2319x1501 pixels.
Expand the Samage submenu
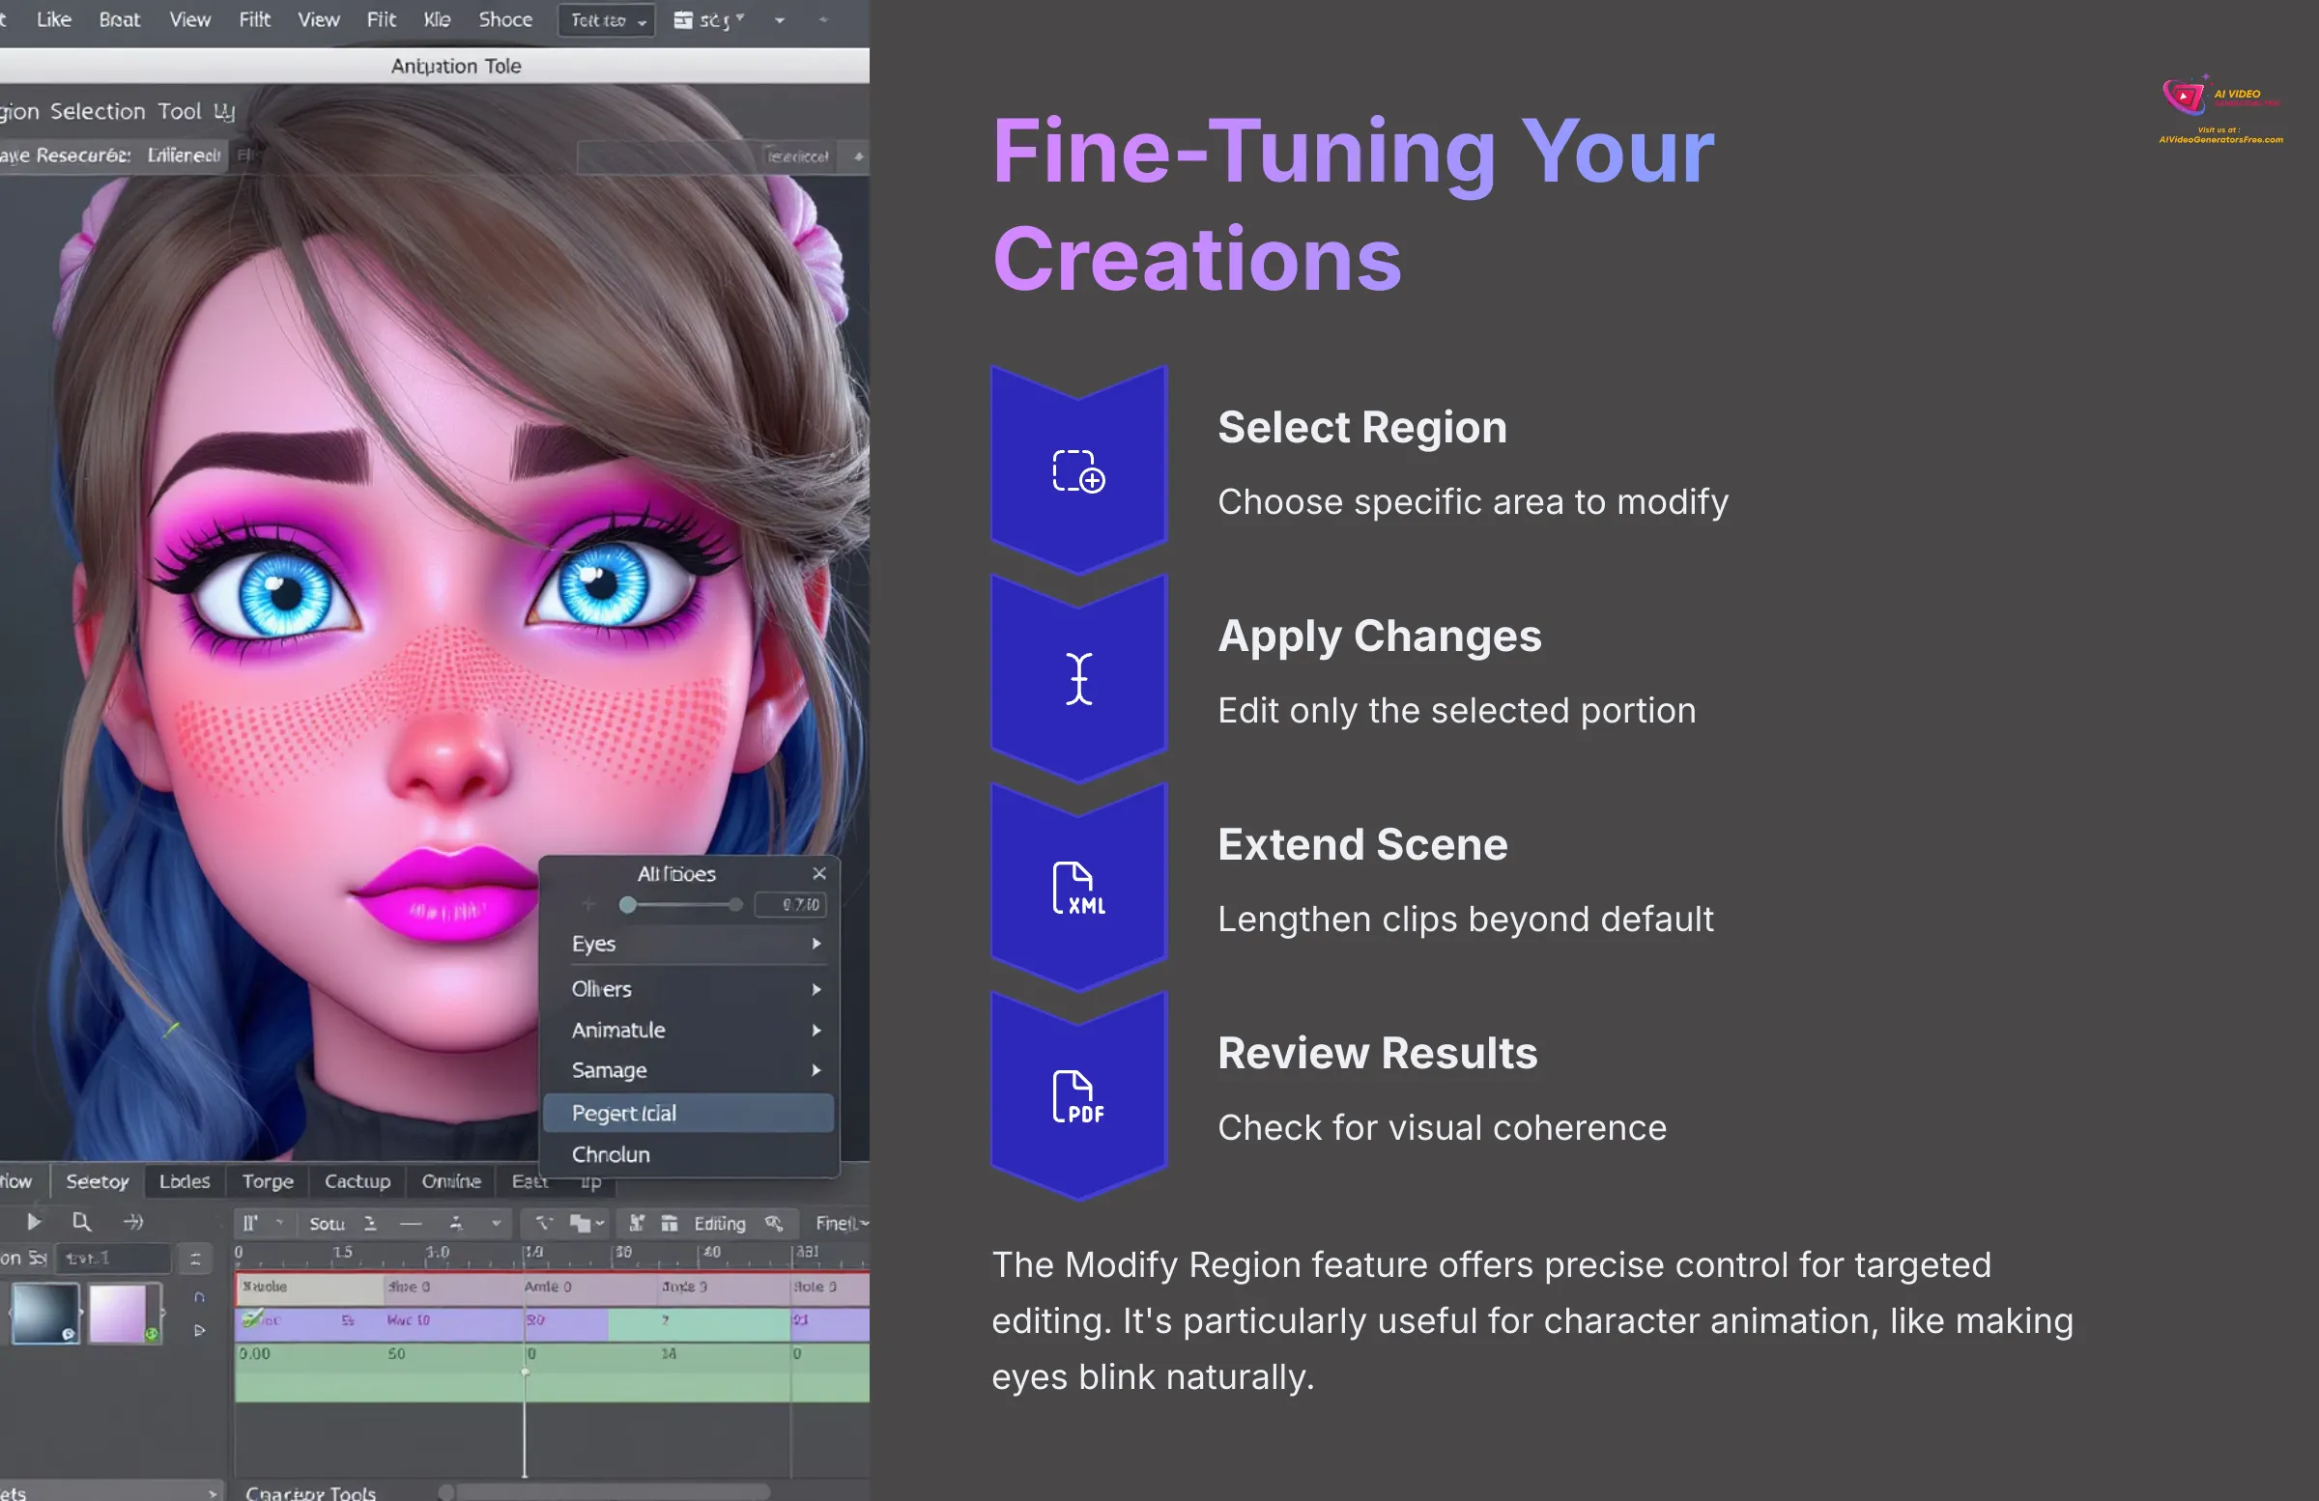pos(689,1069)
